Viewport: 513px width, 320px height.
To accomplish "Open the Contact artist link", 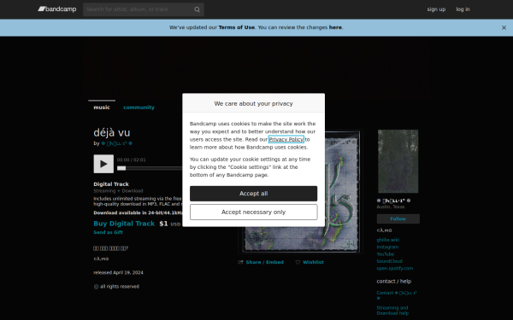I will point(397,295).
